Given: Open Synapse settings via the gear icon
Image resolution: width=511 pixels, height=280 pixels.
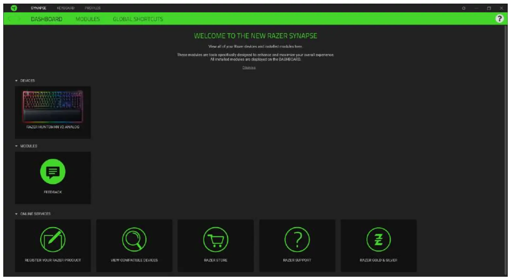Looking at the screenshot, I should click(464, 8).
